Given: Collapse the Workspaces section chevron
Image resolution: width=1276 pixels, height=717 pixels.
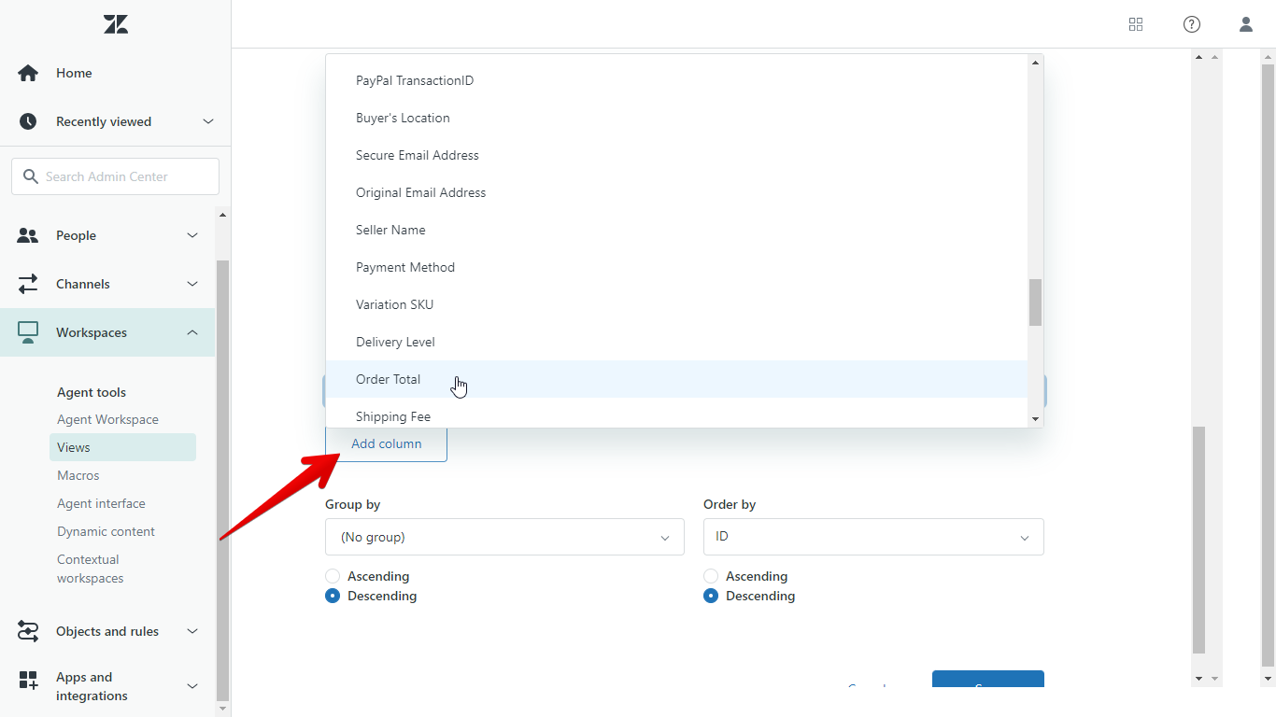Looking at the screenshot, I should pos(192,332).
